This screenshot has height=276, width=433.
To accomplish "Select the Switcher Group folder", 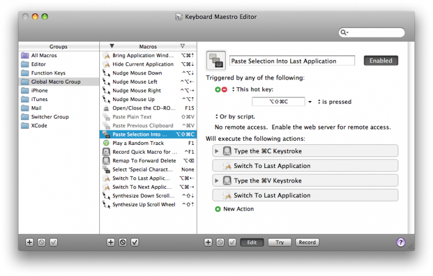I will (59, 117).
